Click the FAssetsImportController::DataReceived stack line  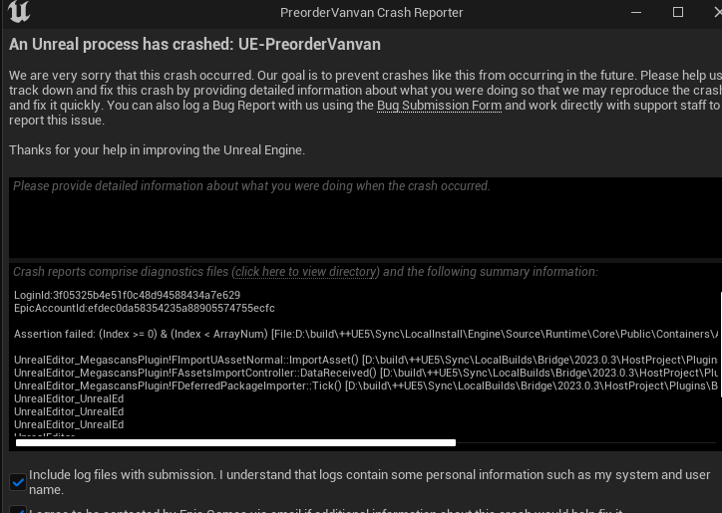(366, 373)
